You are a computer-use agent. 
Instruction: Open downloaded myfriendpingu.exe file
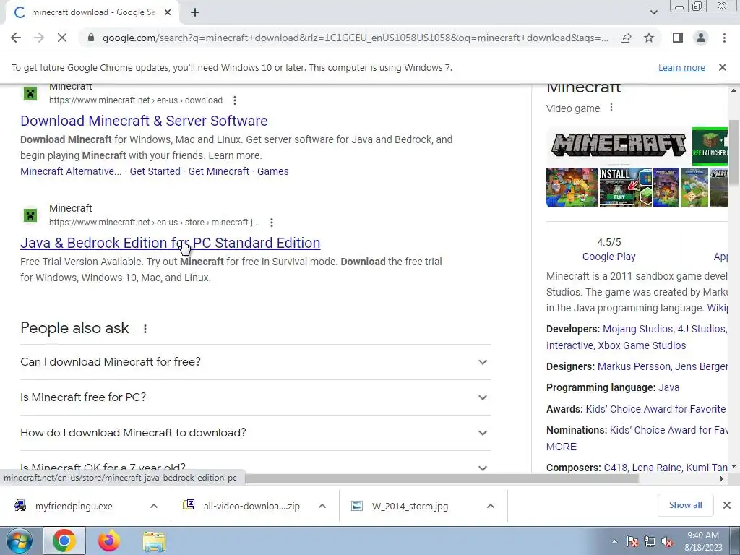pyautogui.click(x=74, y=507)
